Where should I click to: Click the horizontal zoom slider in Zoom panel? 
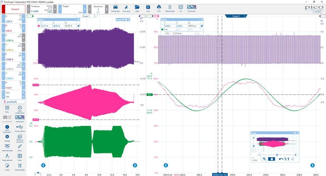(277, 155)
